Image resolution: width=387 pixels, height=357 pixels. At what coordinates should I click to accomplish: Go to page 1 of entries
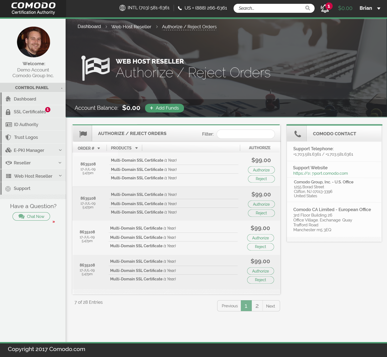[246, 306]
